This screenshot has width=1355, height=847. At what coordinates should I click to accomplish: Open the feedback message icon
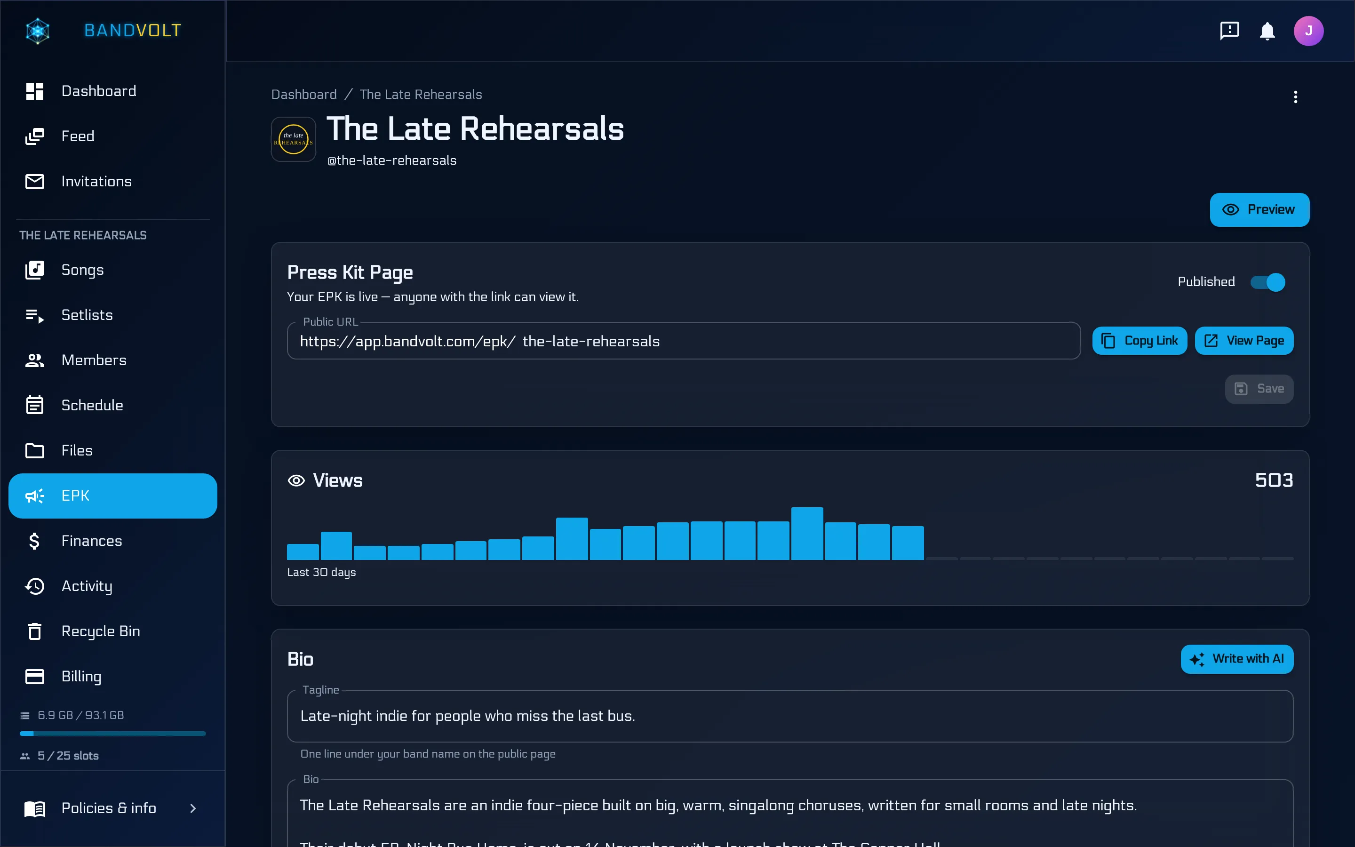(x=1229, y=30)
